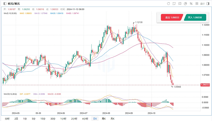The image size is (212, 121).
Task: Click the green 买入 1.06038 button
Action: pos(195,18)
